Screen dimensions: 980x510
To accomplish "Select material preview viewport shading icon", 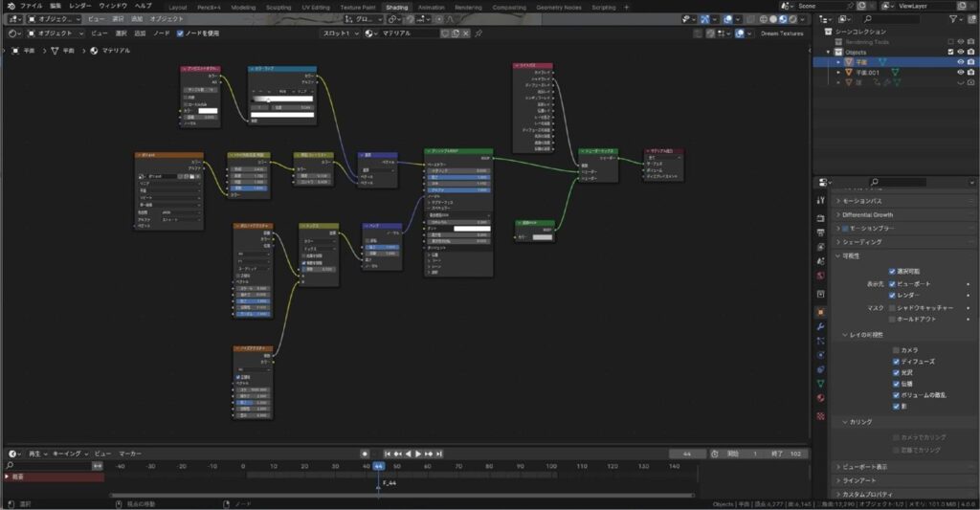I will [783, 19].
